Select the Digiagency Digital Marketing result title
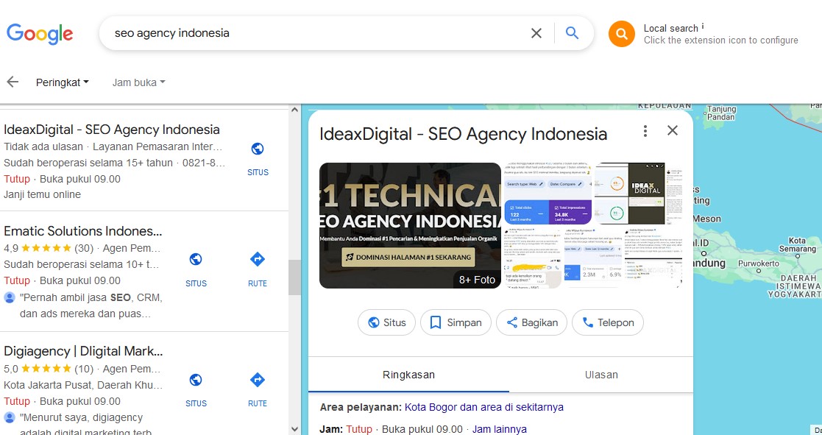This screenshot has width=822, height=435. 83,351
